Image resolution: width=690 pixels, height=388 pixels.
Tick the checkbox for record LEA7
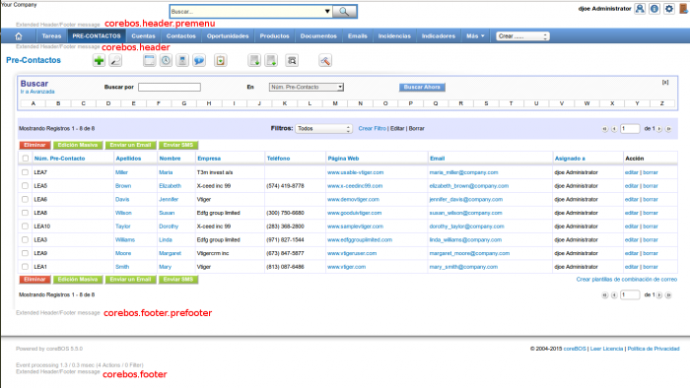[x=25, y=172]
